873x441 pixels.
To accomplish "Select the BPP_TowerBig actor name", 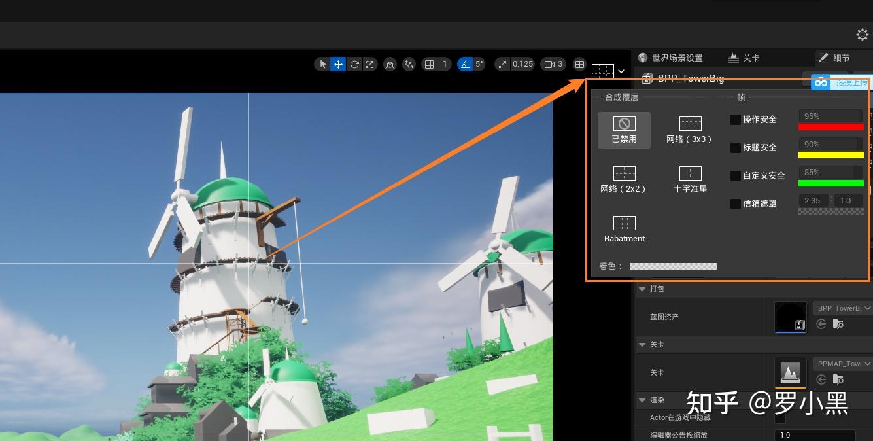I will [691, 79].
